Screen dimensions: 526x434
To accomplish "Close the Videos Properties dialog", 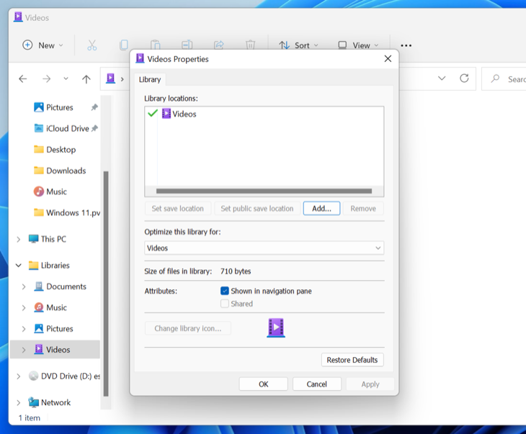I will click(388, 58).
